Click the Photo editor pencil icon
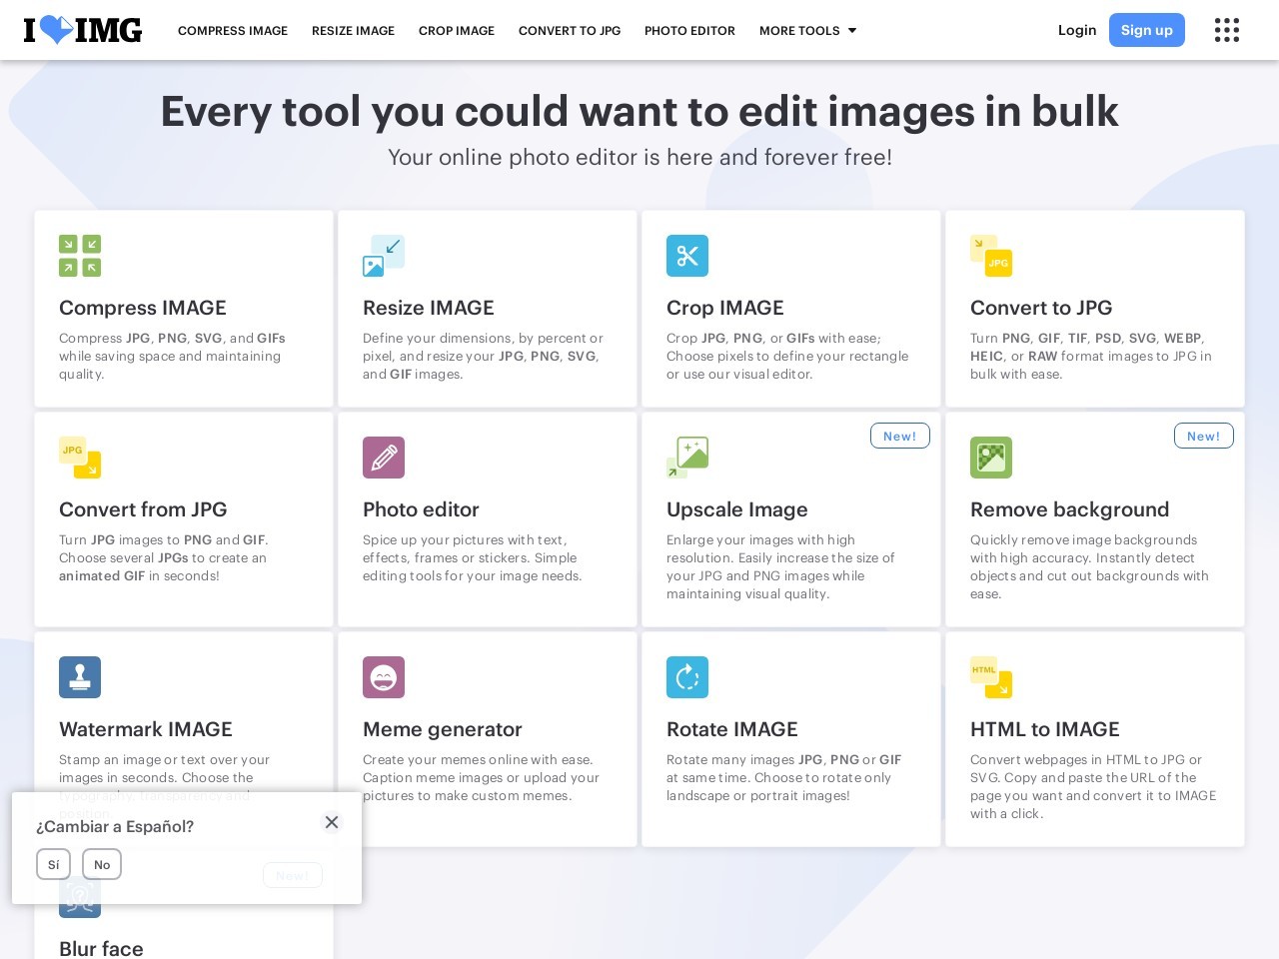Screen dimensions: 1279x959 point(384,458)
